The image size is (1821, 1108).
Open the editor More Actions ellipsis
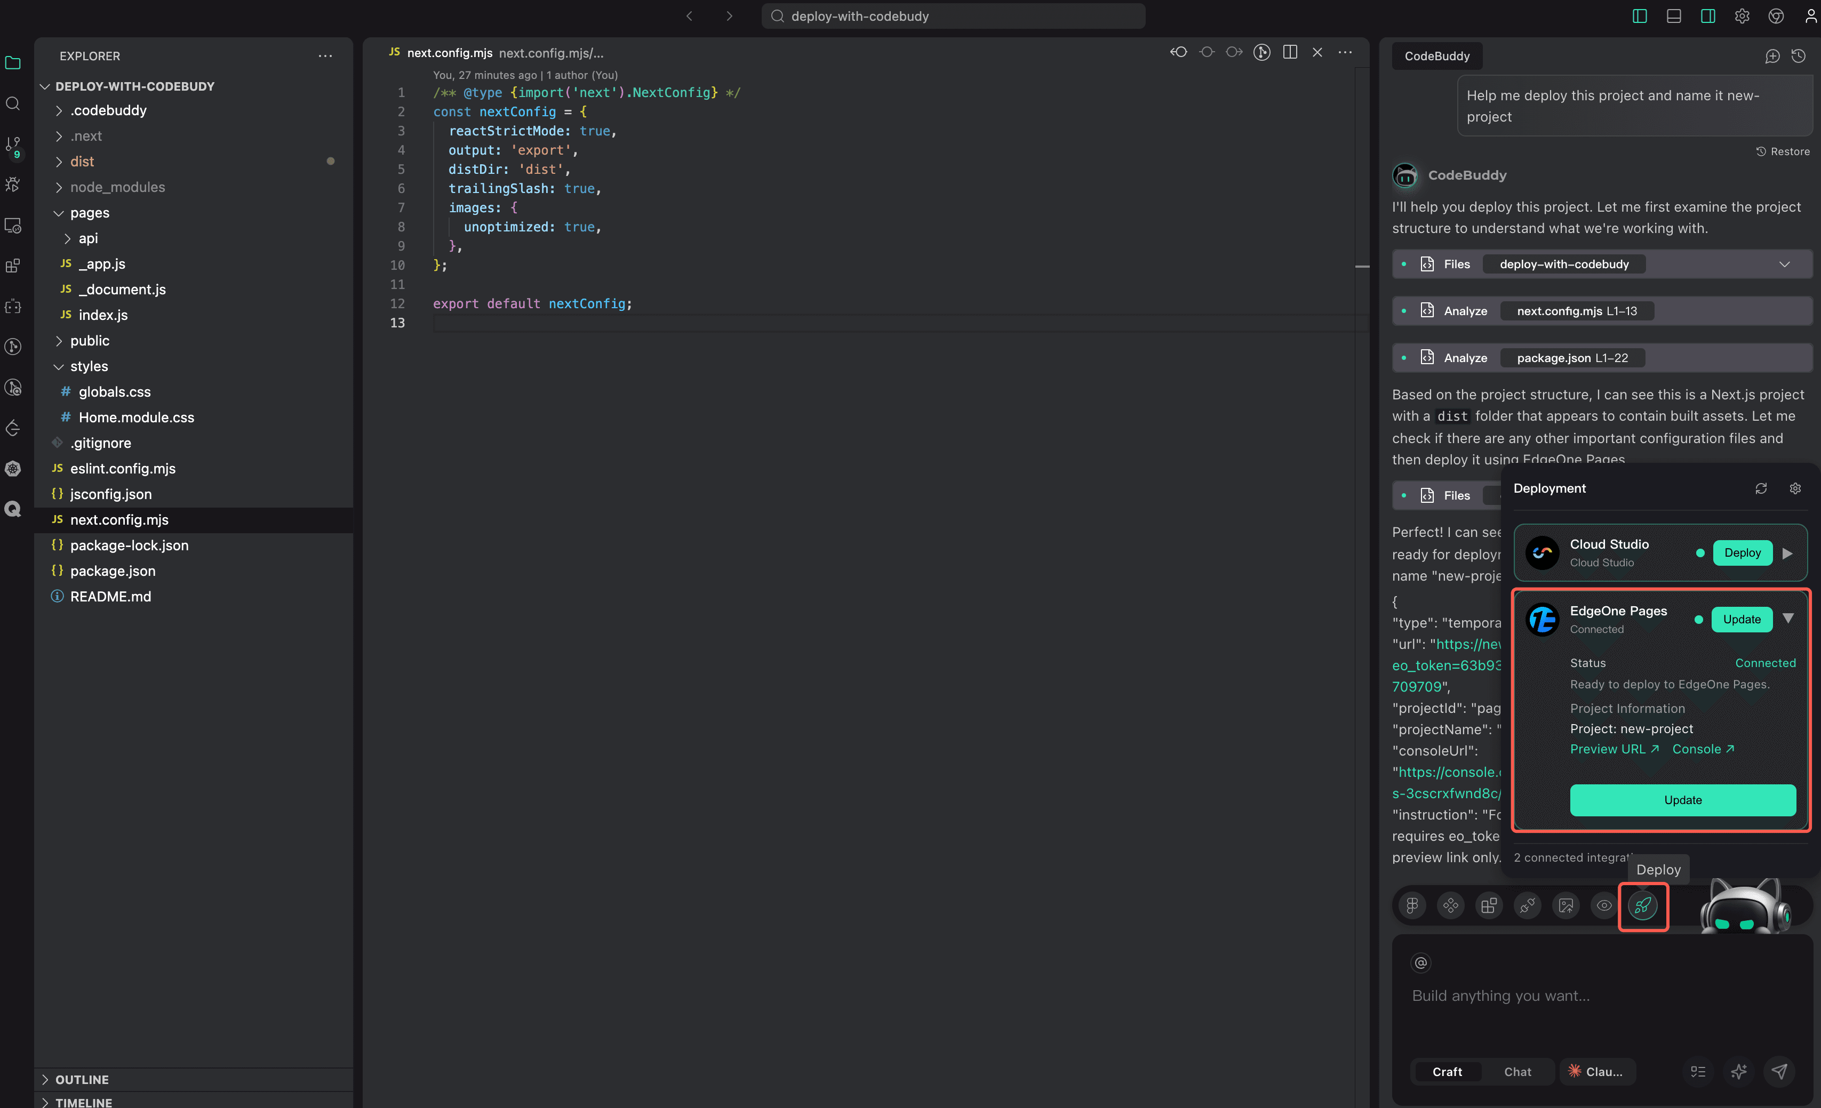pyautogui.click(x=1345, y=52)
